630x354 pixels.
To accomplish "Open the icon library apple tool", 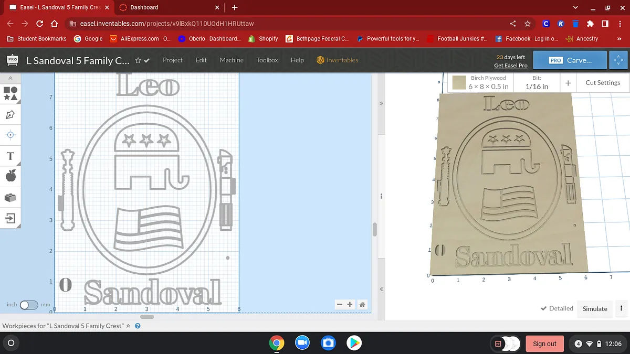I will point(10,176).
